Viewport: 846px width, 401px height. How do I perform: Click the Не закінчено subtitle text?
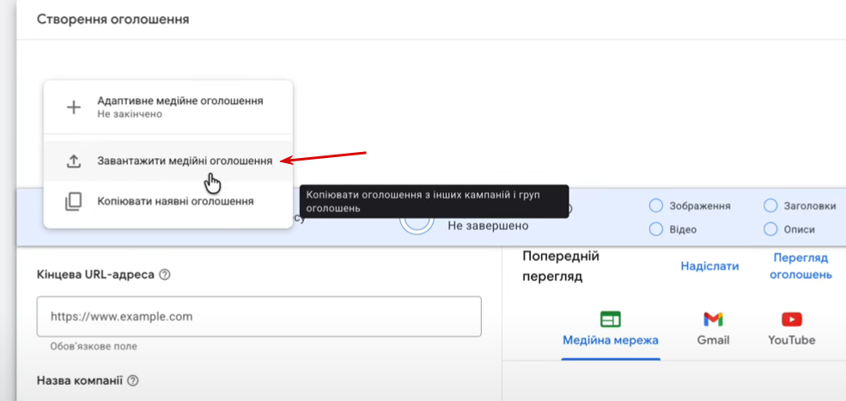tap(130, 114)
